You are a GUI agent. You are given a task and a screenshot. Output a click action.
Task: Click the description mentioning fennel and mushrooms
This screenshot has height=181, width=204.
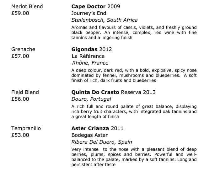coord(134,75)
